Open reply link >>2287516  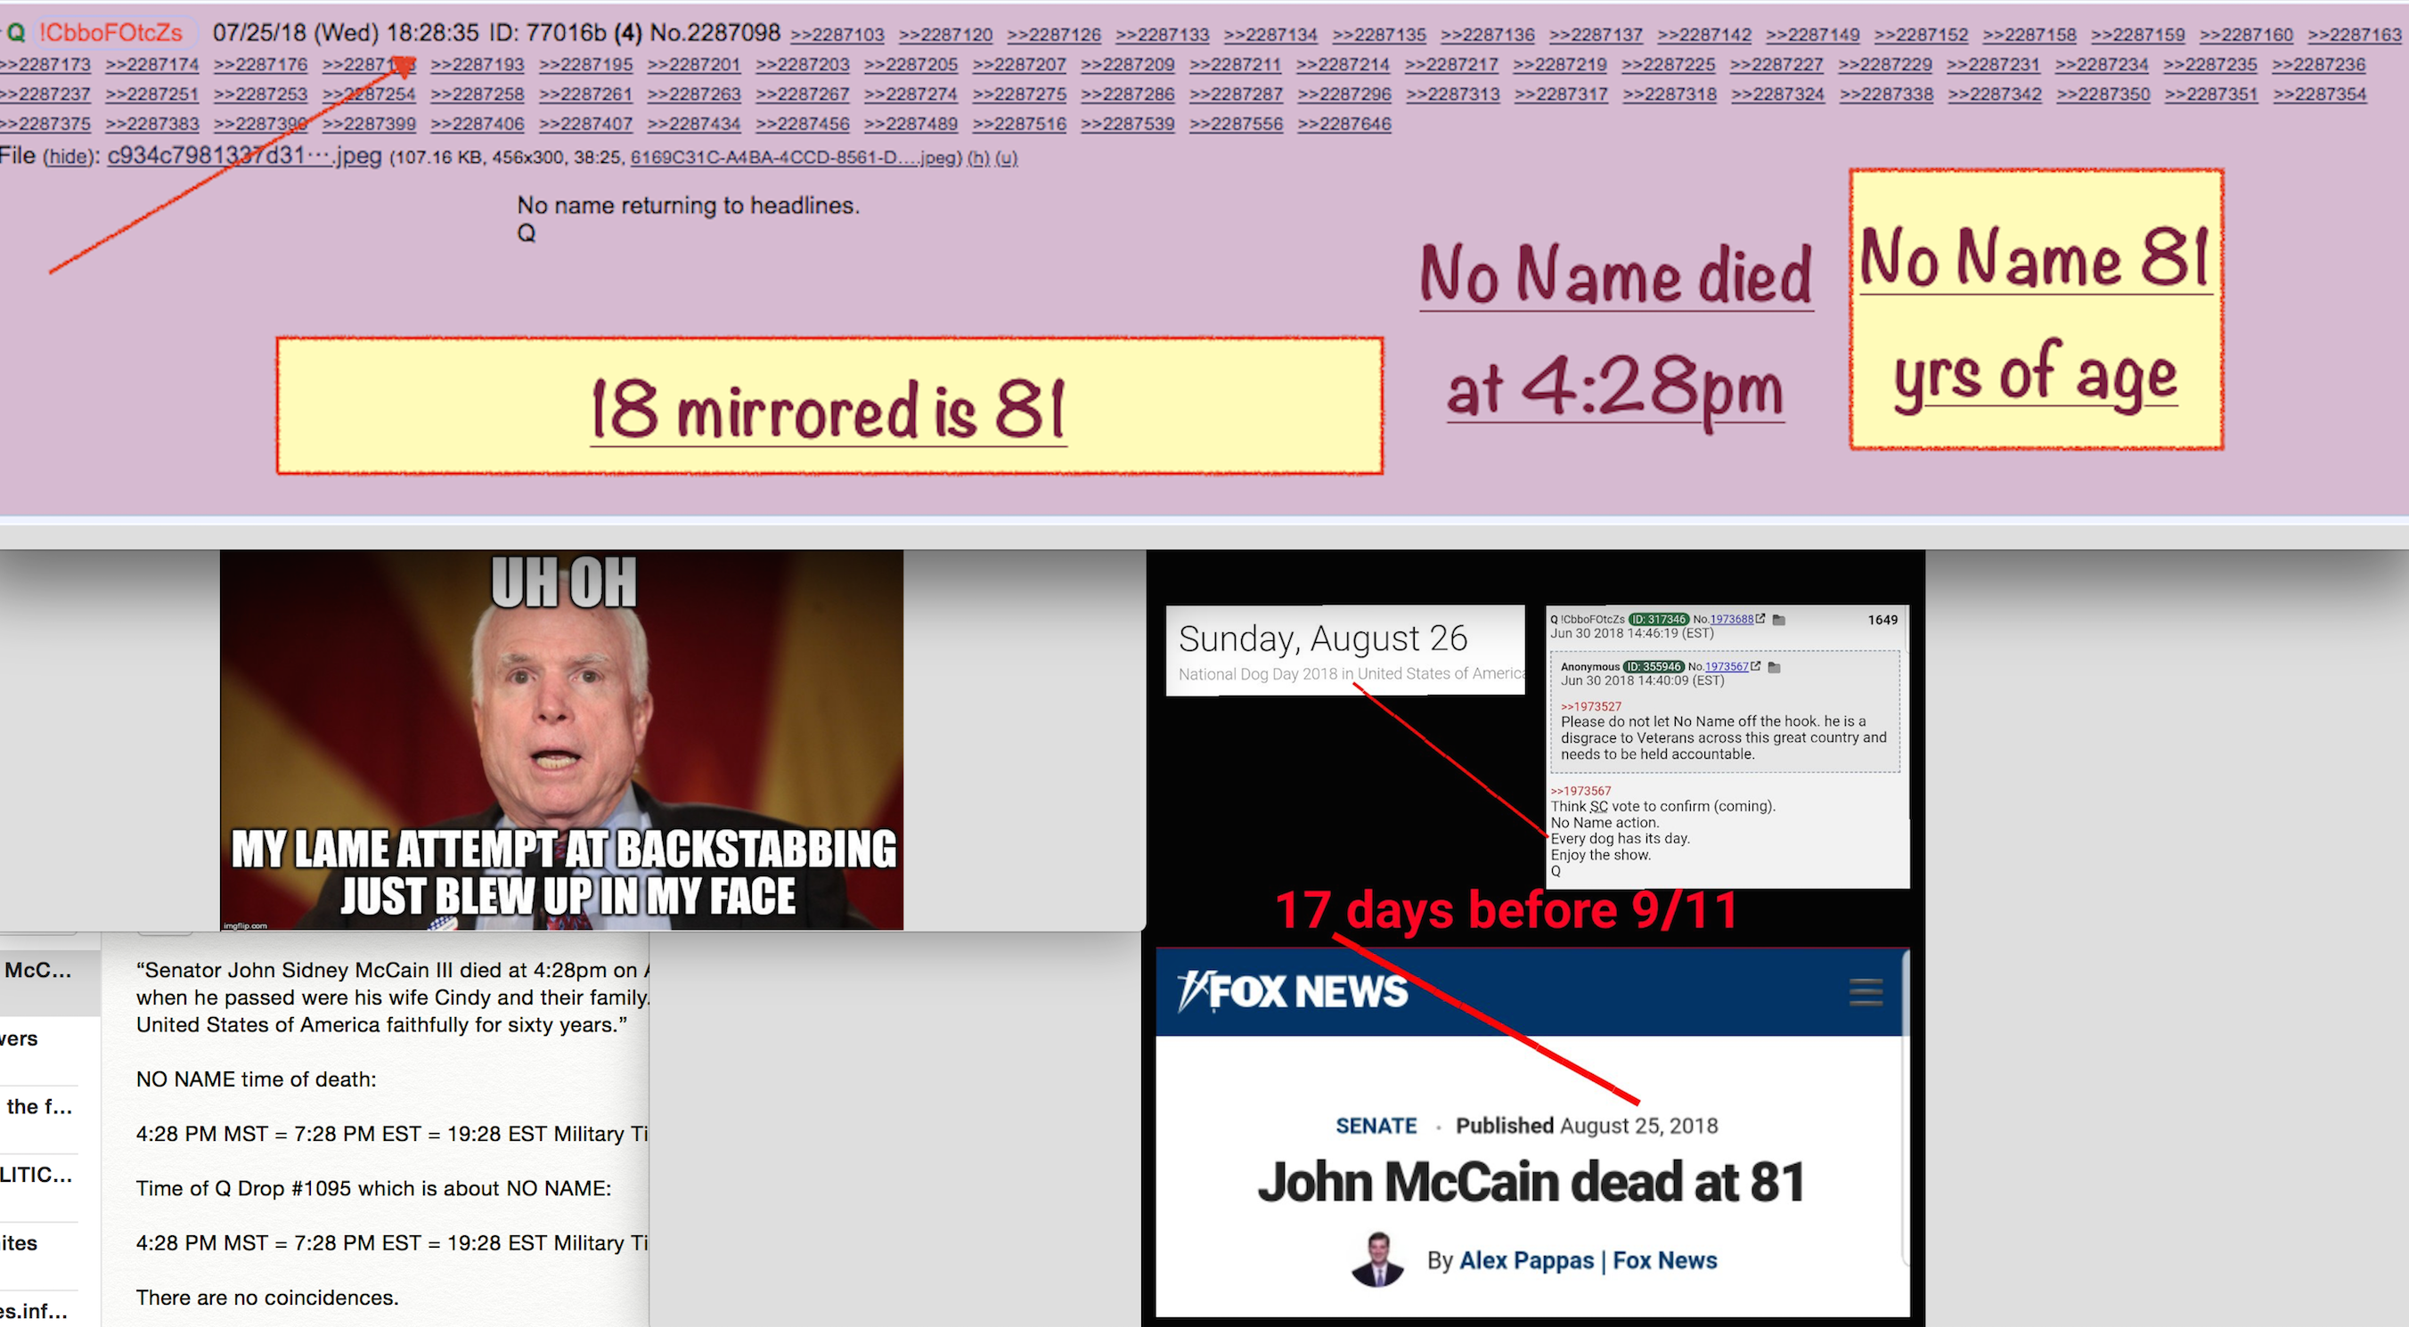click(x=1019, y=125)
